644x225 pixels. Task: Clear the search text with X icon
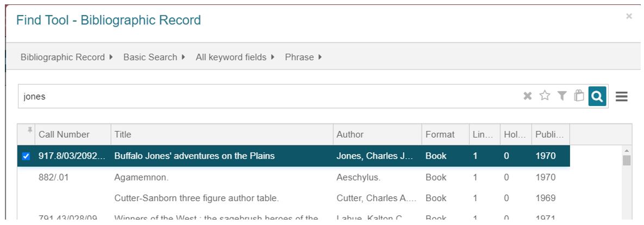527,96
